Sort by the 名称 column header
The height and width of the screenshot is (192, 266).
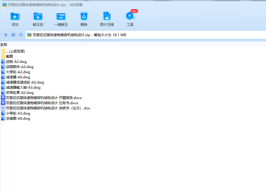coord(4,45)
